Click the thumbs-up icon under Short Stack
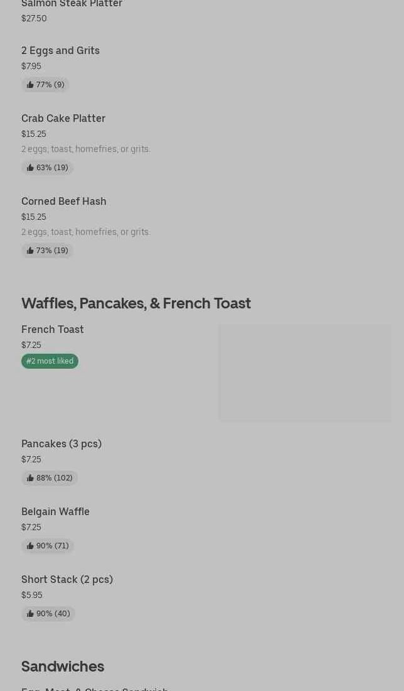The height and width of the screenshot is (691, 404). [x=30, y=614]
